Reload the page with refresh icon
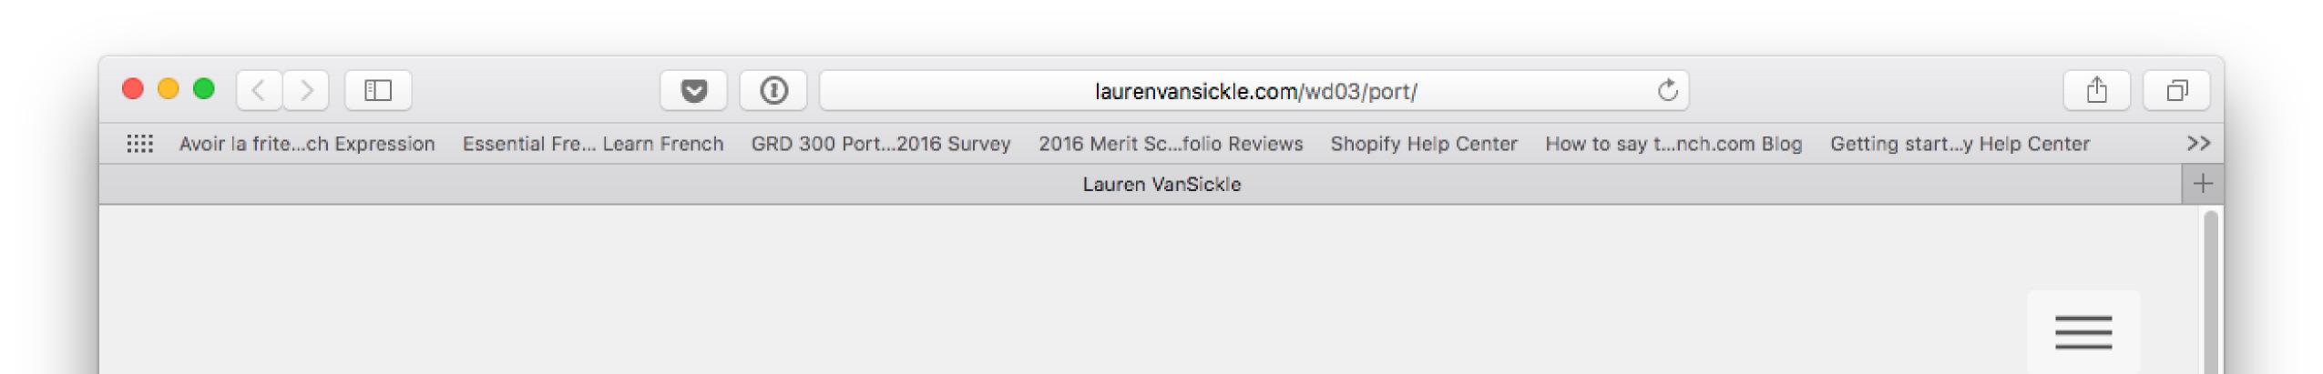Screen dimensions: 2323x374 click(x=1667, y=90)
